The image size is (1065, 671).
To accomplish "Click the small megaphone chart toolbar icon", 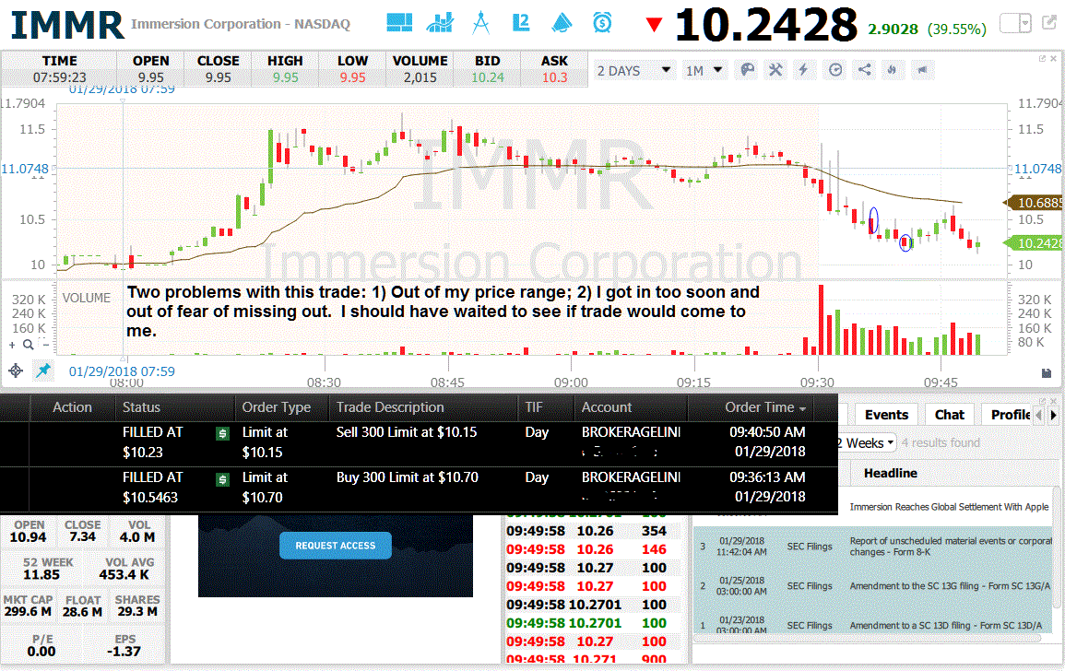I will coord(922,69).
